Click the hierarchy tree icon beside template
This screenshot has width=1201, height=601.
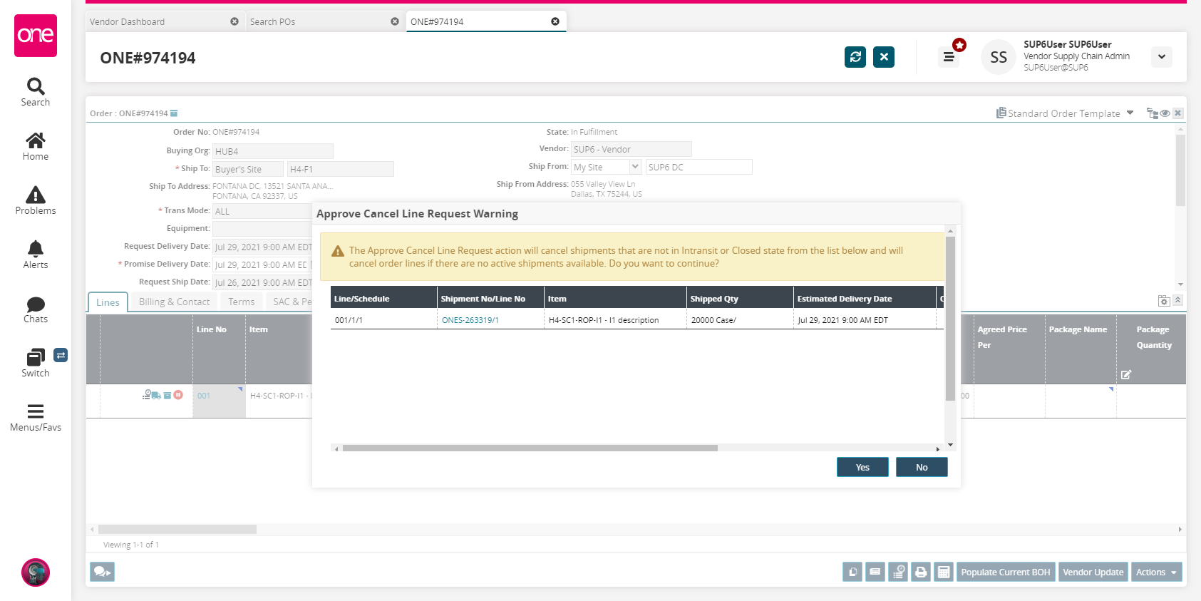pos(1152,113)
